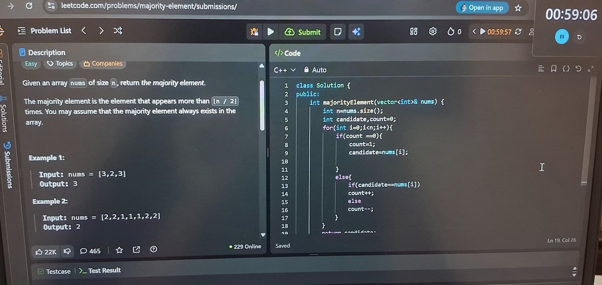Go to previous problem

pyautogui.click(x=84, y=31)
